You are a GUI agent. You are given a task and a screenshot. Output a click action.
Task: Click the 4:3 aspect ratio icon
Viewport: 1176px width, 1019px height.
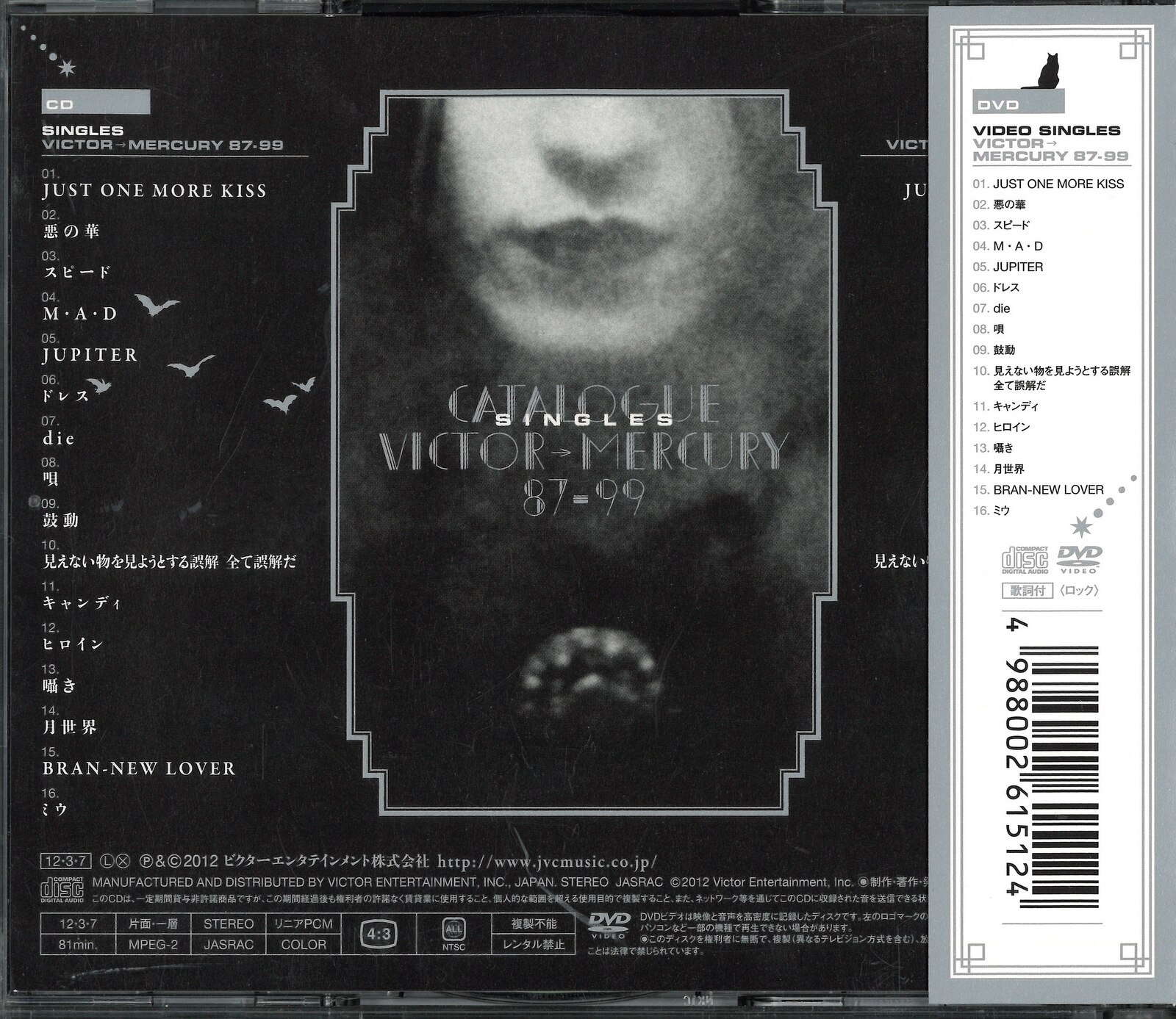pyautogui.click(x=378, y=933)
